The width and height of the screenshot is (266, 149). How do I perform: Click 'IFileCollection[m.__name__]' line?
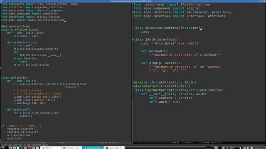click(x=40, y=55)
